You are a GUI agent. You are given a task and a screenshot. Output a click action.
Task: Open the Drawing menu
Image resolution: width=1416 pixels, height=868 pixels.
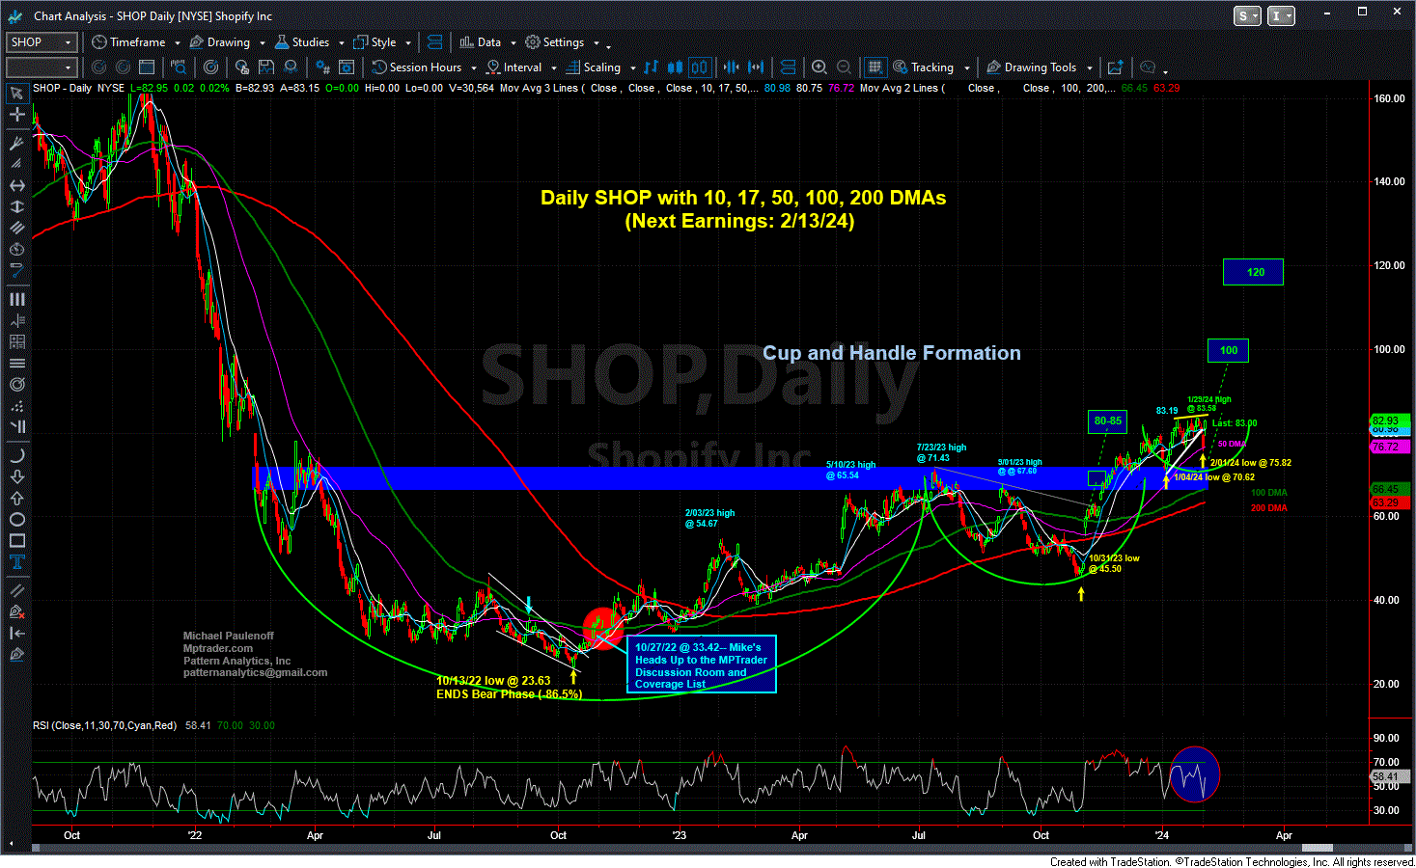click(x=221, y=42)
